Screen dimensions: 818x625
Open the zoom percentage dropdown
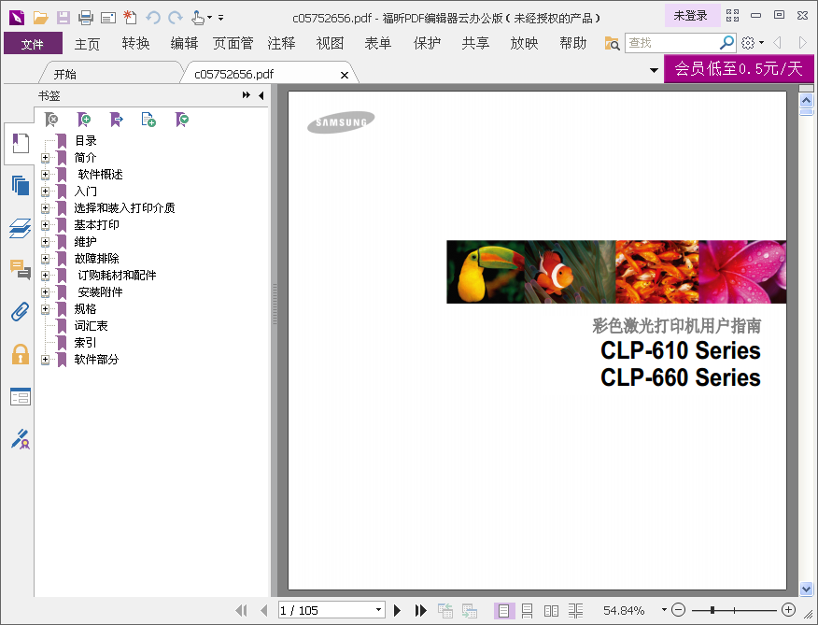(664, 609)
